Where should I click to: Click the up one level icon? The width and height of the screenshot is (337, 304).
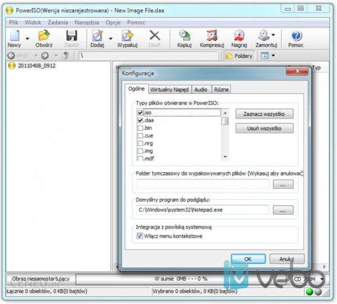point(65,56)
